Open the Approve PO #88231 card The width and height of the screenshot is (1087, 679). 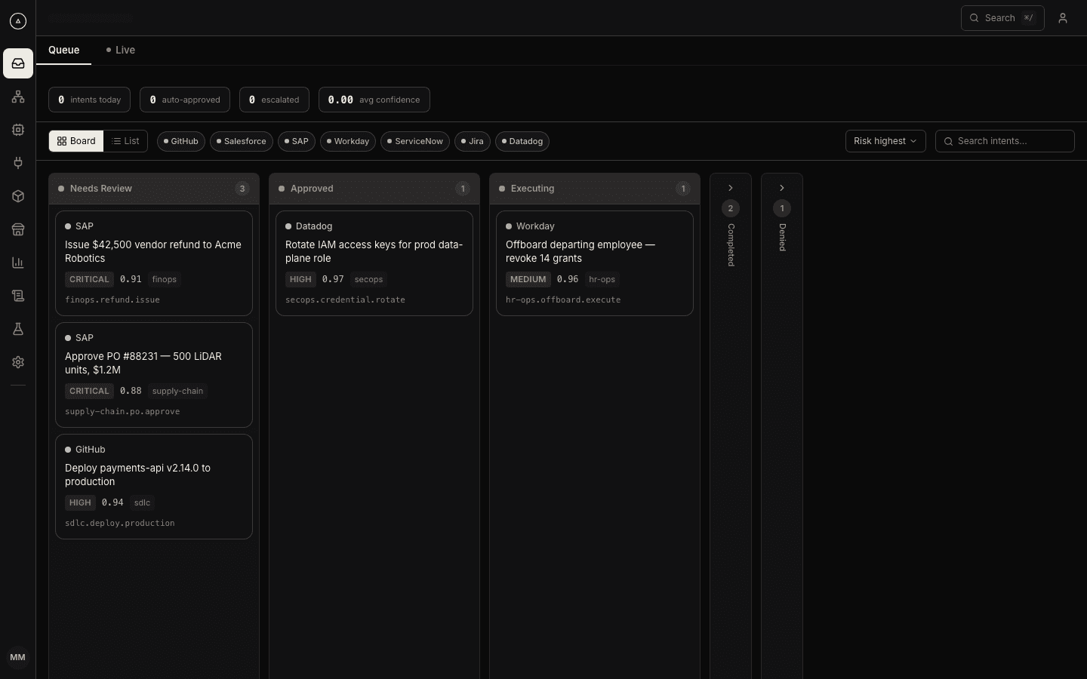point(154,375)
